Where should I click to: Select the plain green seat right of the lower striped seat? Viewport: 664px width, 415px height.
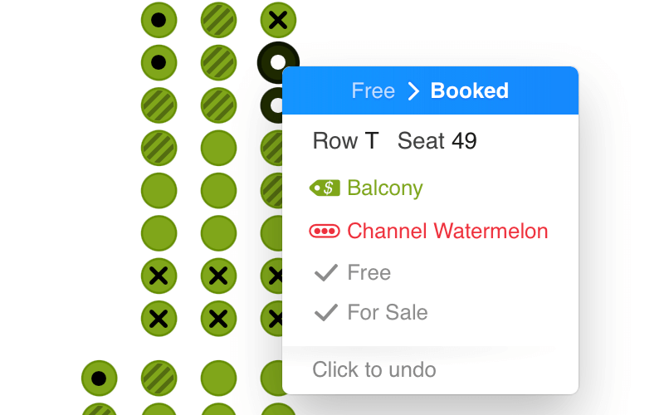pos(218,378)
